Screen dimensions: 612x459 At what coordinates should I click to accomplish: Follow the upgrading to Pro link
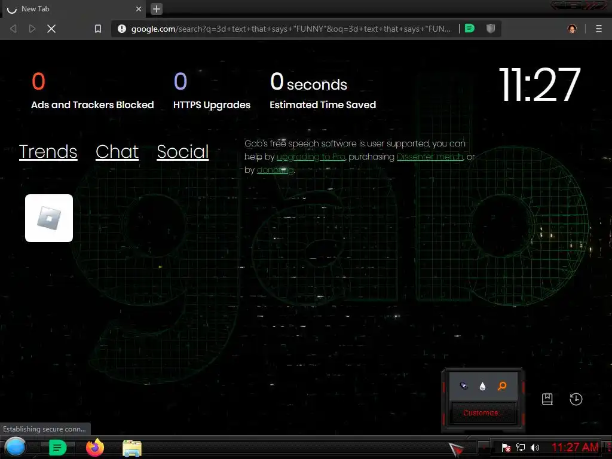click(x=311, y=157)
